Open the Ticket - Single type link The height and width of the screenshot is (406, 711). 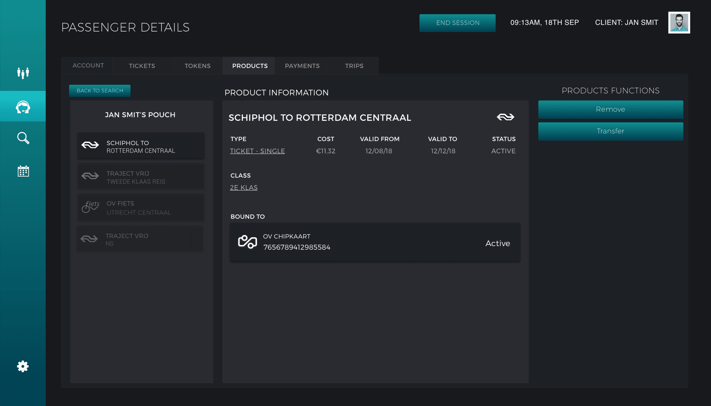pyautogui.click(x=257, y=151)
